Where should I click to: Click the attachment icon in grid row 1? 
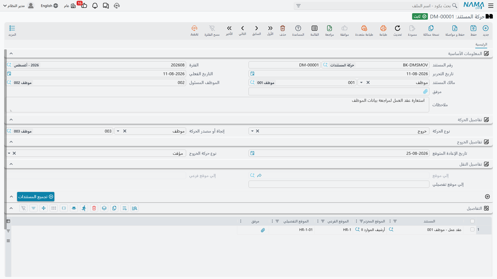tap(263, 230)
